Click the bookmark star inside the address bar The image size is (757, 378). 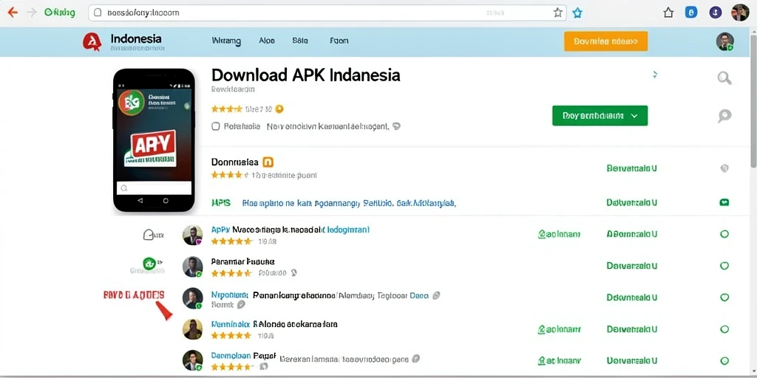[557, 13]
